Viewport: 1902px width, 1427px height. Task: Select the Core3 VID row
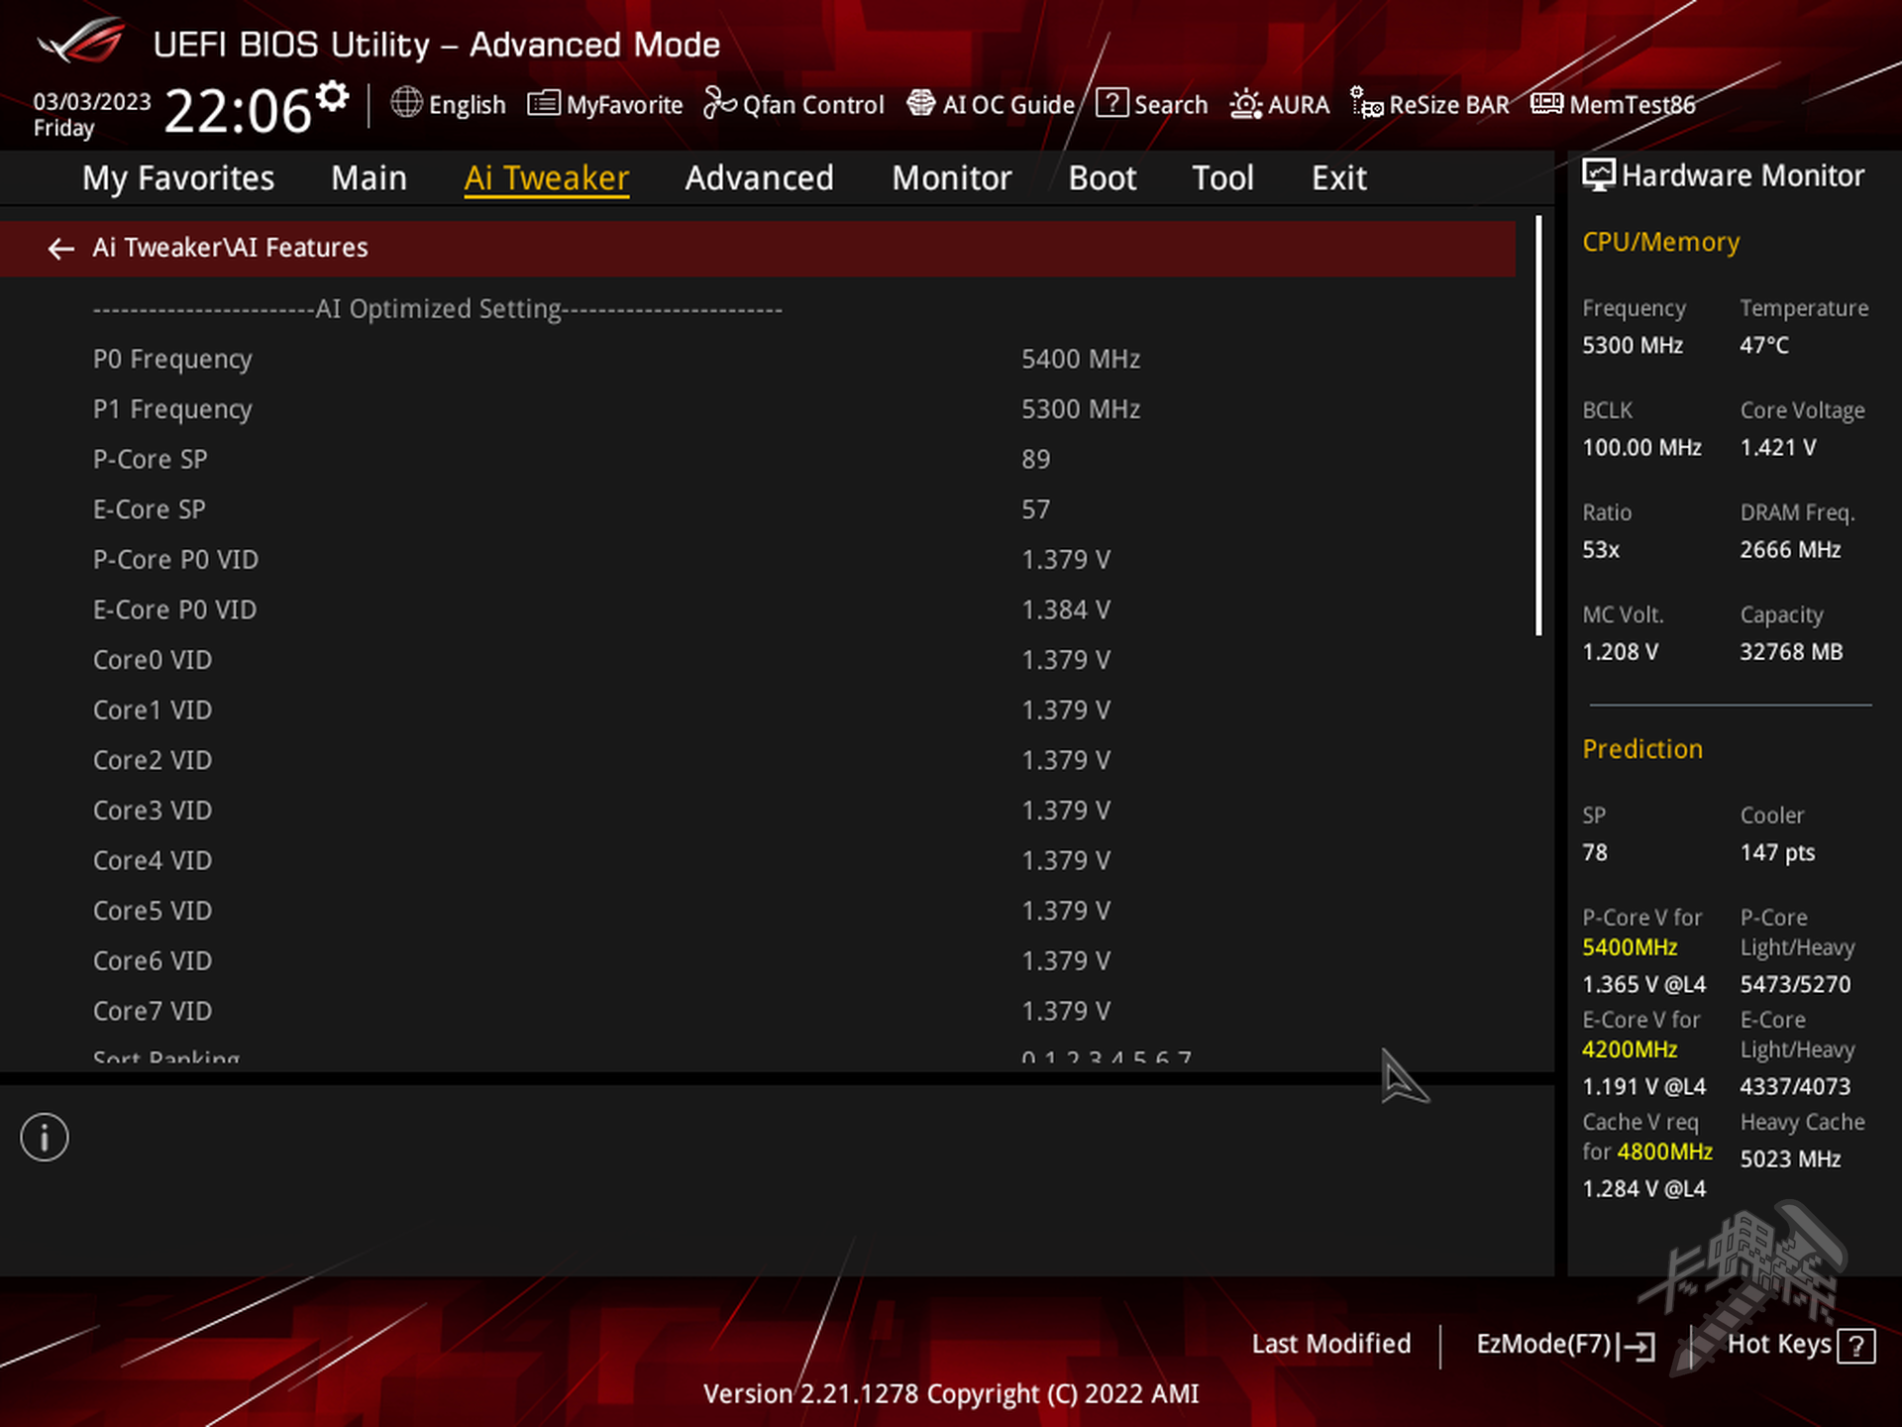758,811
